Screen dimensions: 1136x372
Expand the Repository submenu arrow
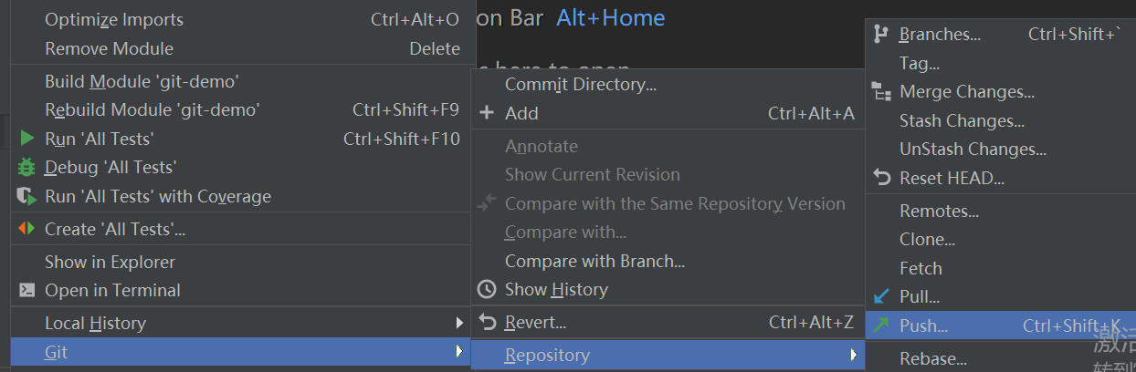[854, 355]
